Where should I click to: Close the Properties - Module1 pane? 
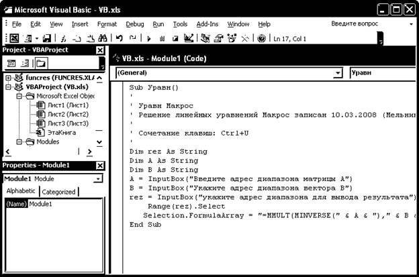tap(99, 166)
